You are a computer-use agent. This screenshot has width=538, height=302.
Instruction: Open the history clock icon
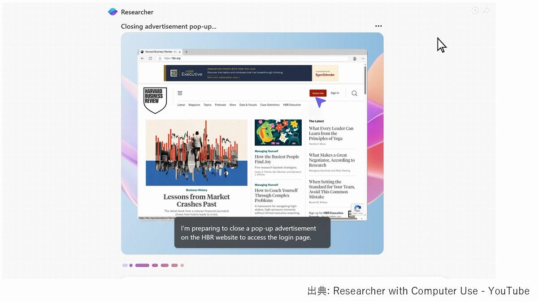(x=475, y=11)
